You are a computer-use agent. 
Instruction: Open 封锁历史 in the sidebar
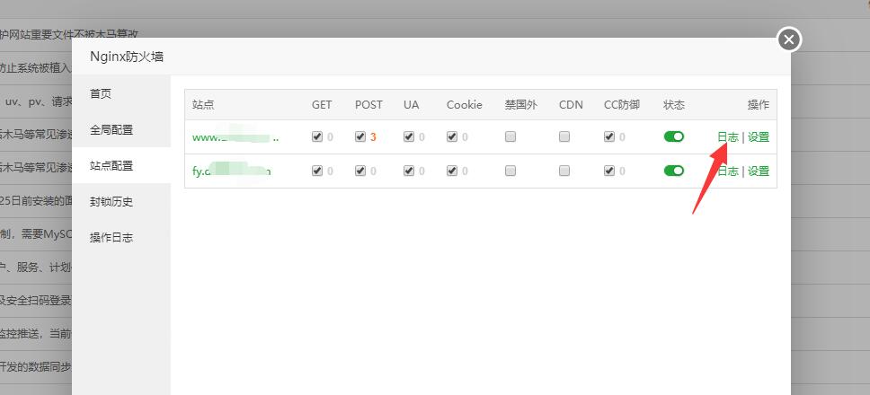111,202
